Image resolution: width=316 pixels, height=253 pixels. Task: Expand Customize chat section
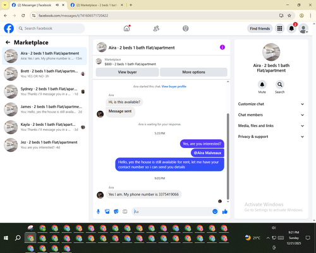(271, 104)
